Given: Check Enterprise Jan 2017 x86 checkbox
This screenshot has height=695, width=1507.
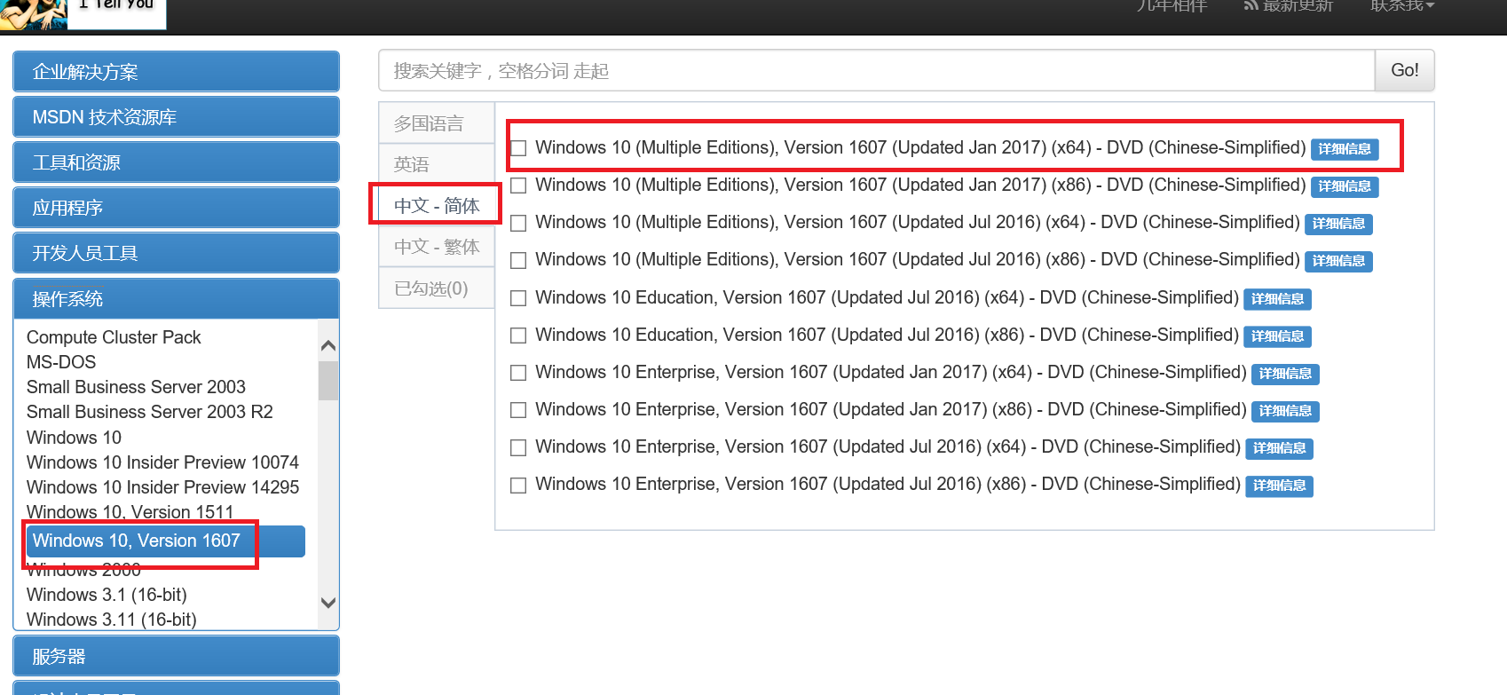Looking at the screenshot, I should coord(518,410).
